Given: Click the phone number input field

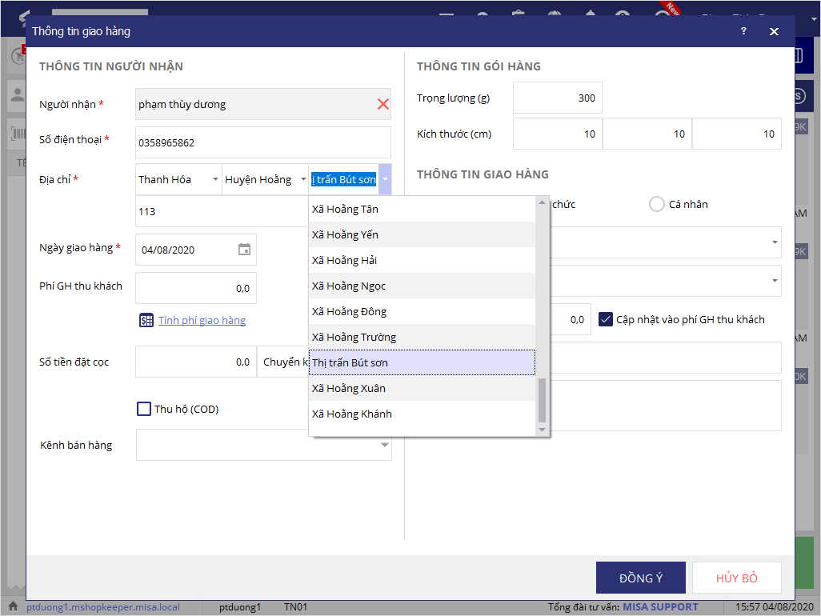Looking at the screenshot, I should 262,142.
